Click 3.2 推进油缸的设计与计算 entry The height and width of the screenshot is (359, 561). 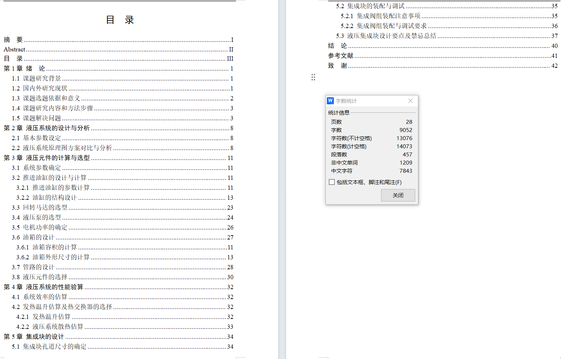point(122,178)
